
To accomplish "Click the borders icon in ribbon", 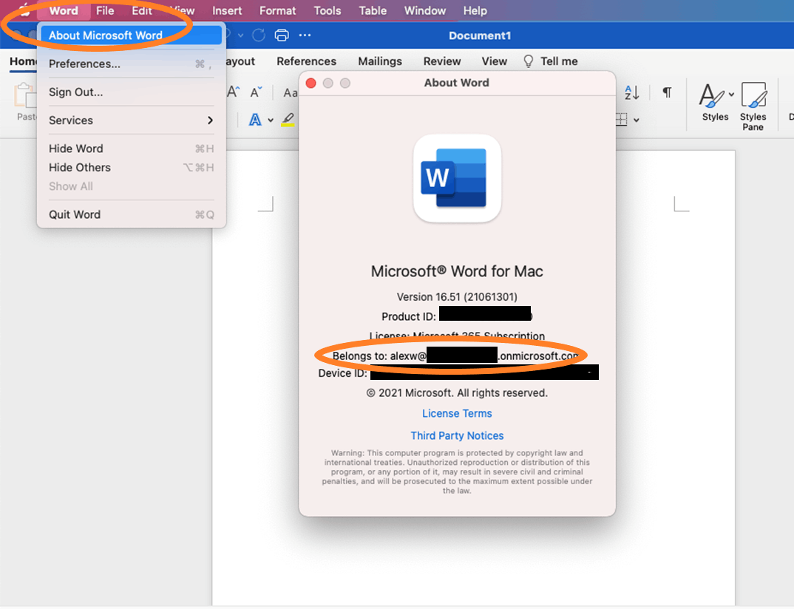I will [x=621, y=120].
